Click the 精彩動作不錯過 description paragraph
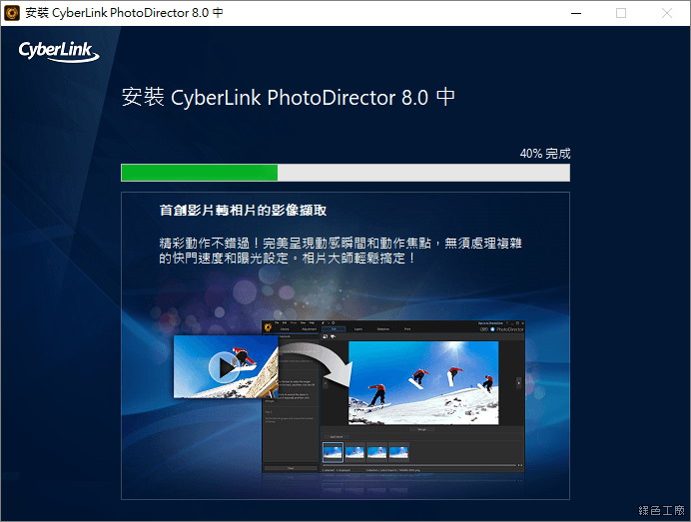The image size is (691, 522). pos(341,251)
